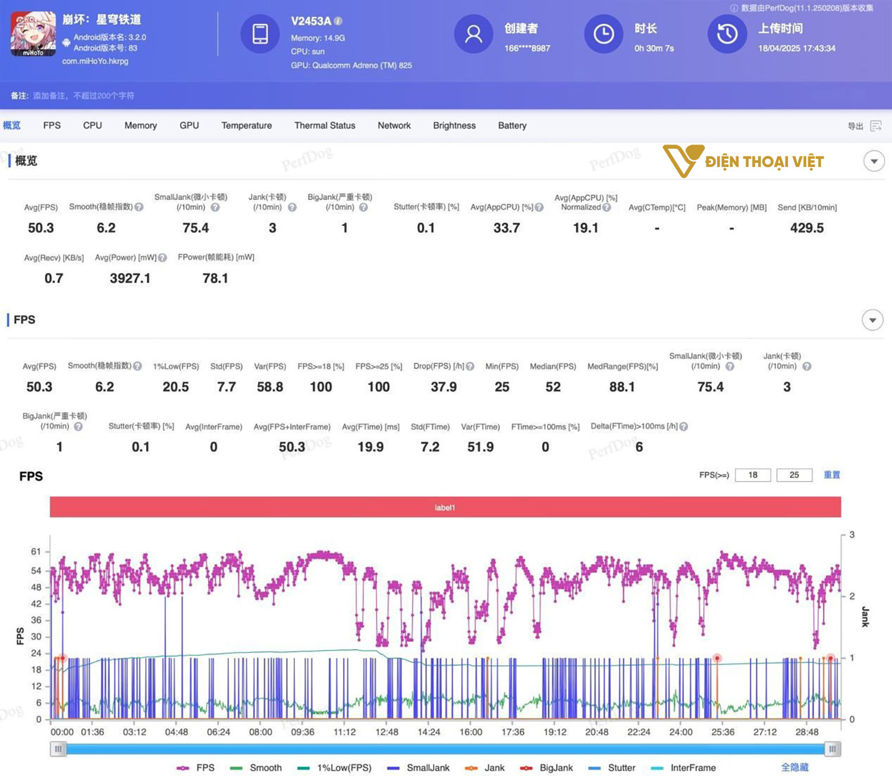Toggle BigJank series in chart legend

coord(547,768)
